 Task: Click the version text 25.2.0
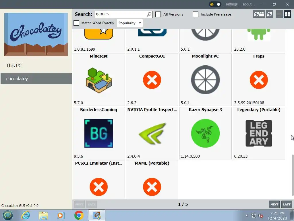(x=240, y=49)
